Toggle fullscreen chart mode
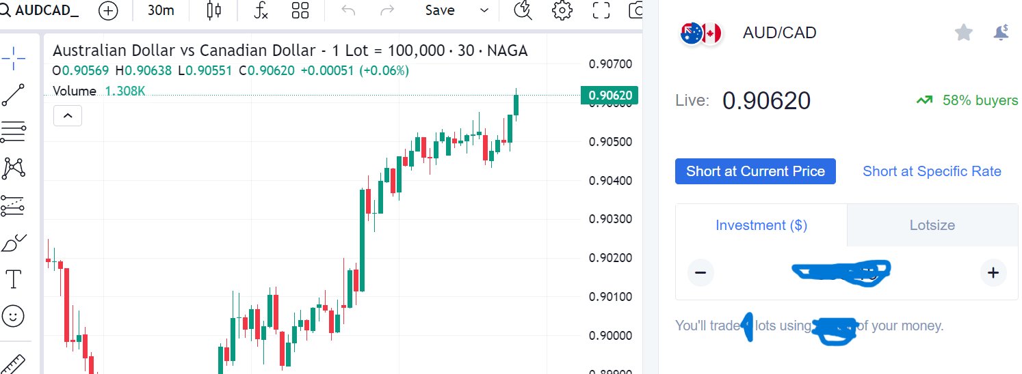The height and width of the screenshot is (374, 1022). point(601,10)
